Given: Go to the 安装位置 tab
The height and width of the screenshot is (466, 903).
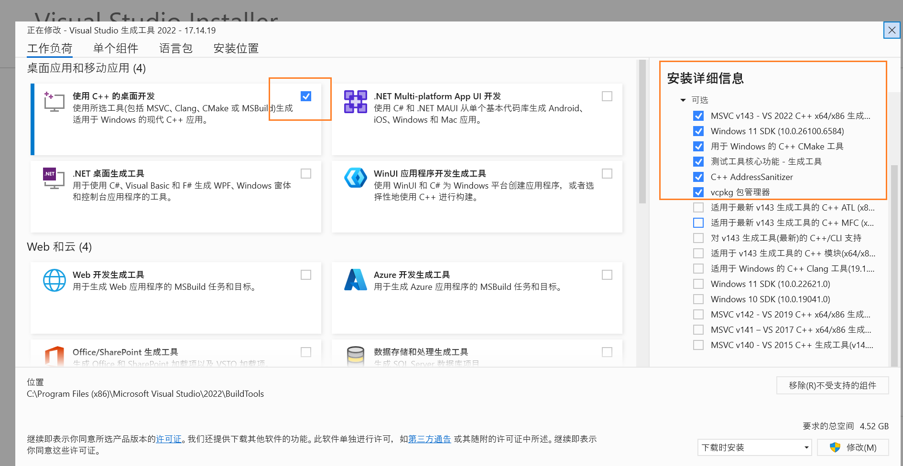Looking at the screenshot, I should (236, 48).
